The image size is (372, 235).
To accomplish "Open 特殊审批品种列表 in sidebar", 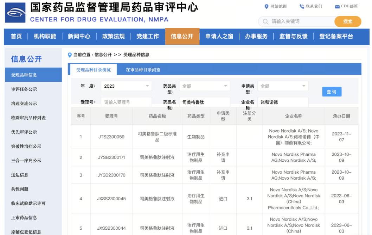I will (28, 117).
